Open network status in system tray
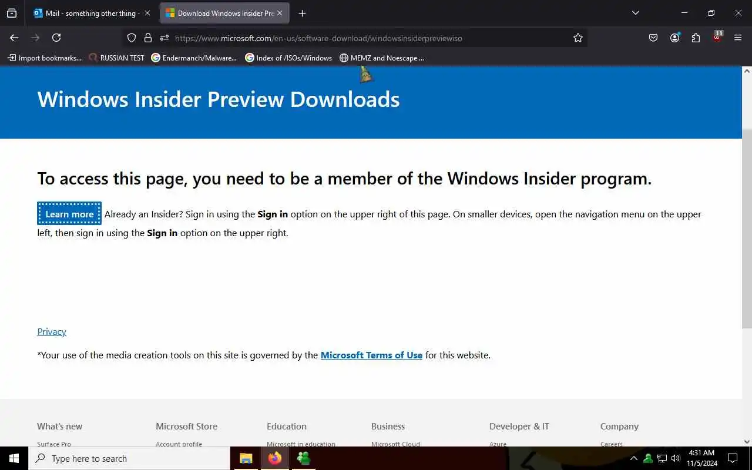The height and width of the screenshot is (470, 752). click(662, 458)
